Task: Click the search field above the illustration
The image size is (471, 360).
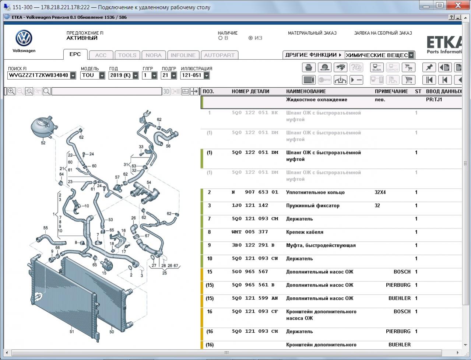Action: [107, 91]
